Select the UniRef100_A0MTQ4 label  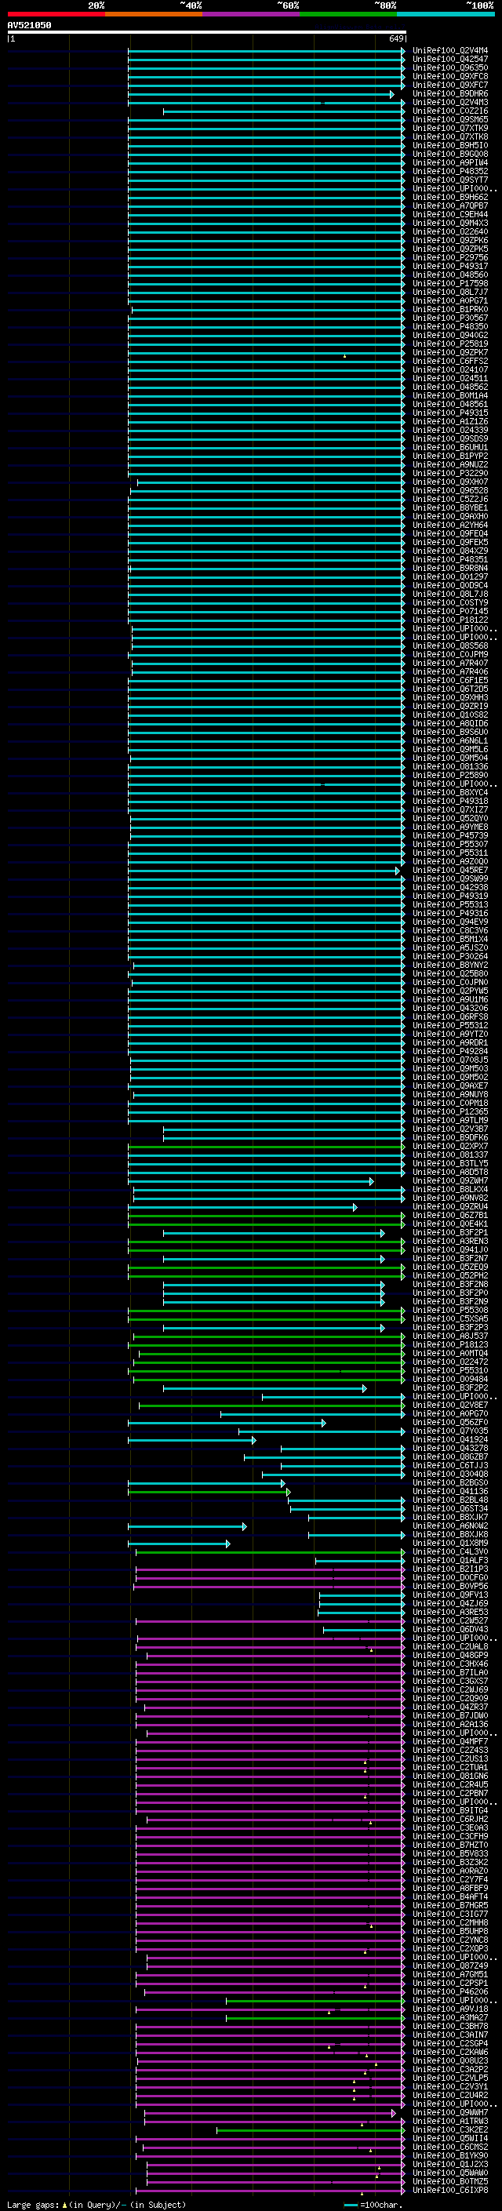(x=450, y=1354)
